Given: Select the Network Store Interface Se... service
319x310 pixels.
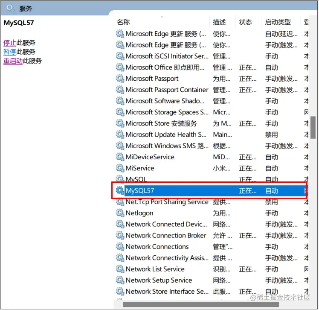Looking at the screenshot, I should tap(167, 292).
